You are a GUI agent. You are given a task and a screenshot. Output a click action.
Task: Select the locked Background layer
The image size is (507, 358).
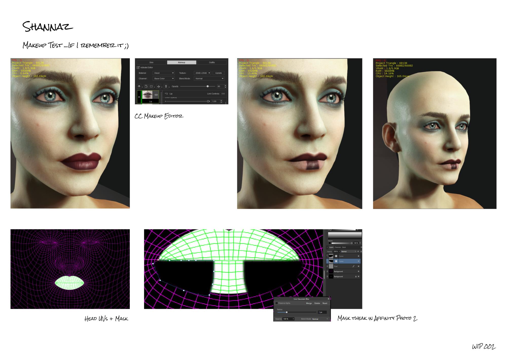pyautogui.click(x=343, y=276)
